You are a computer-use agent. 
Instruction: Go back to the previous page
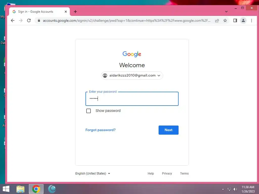13,20
